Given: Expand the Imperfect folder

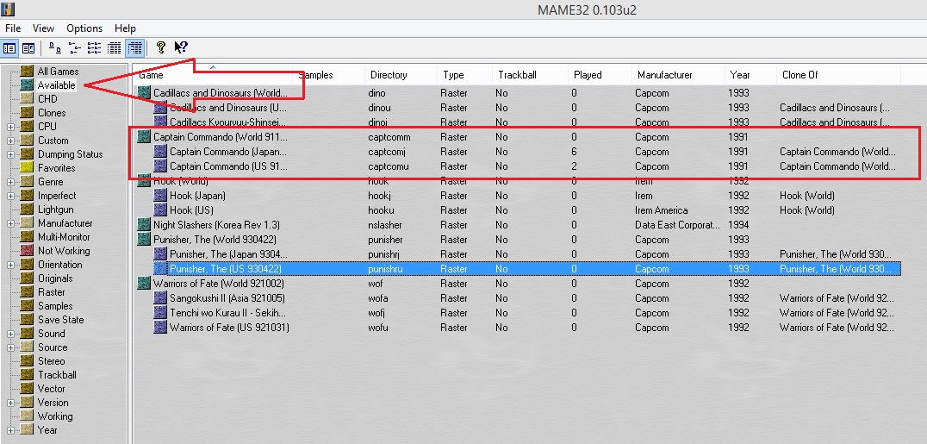Looking at the screenshot, I should (x=10, y=196).
